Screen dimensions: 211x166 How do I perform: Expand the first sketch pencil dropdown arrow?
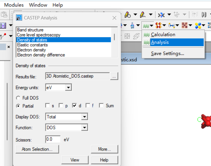tap(135, 14)
